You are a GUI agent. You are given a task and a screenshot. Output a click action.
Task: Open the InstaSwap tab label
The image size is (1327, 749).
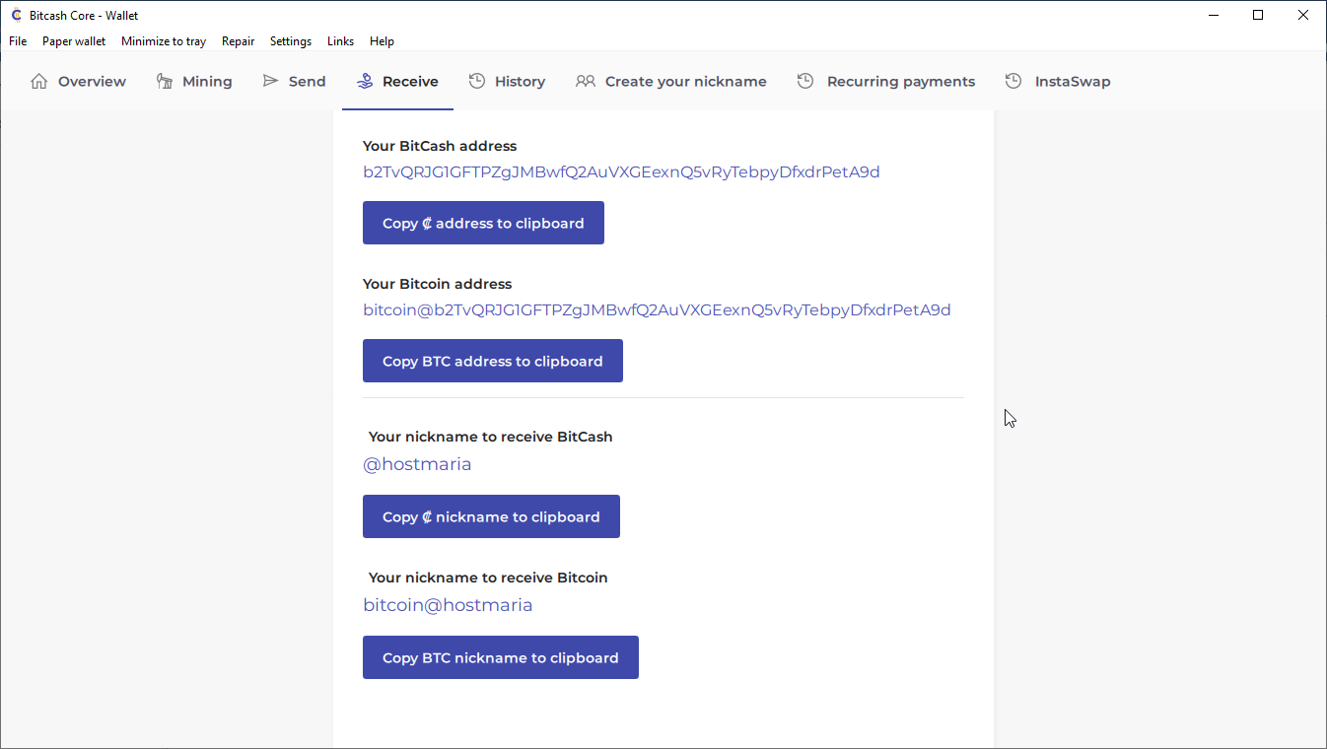(x=1073, y=82)
